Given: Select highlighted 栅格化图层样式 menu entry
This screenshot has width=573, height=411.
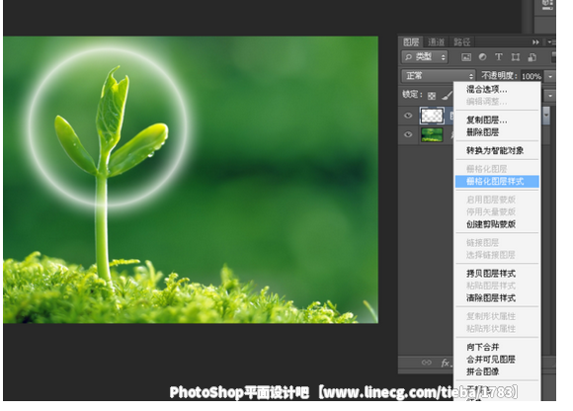Looking at the screenshot, I should click(497, 181).
